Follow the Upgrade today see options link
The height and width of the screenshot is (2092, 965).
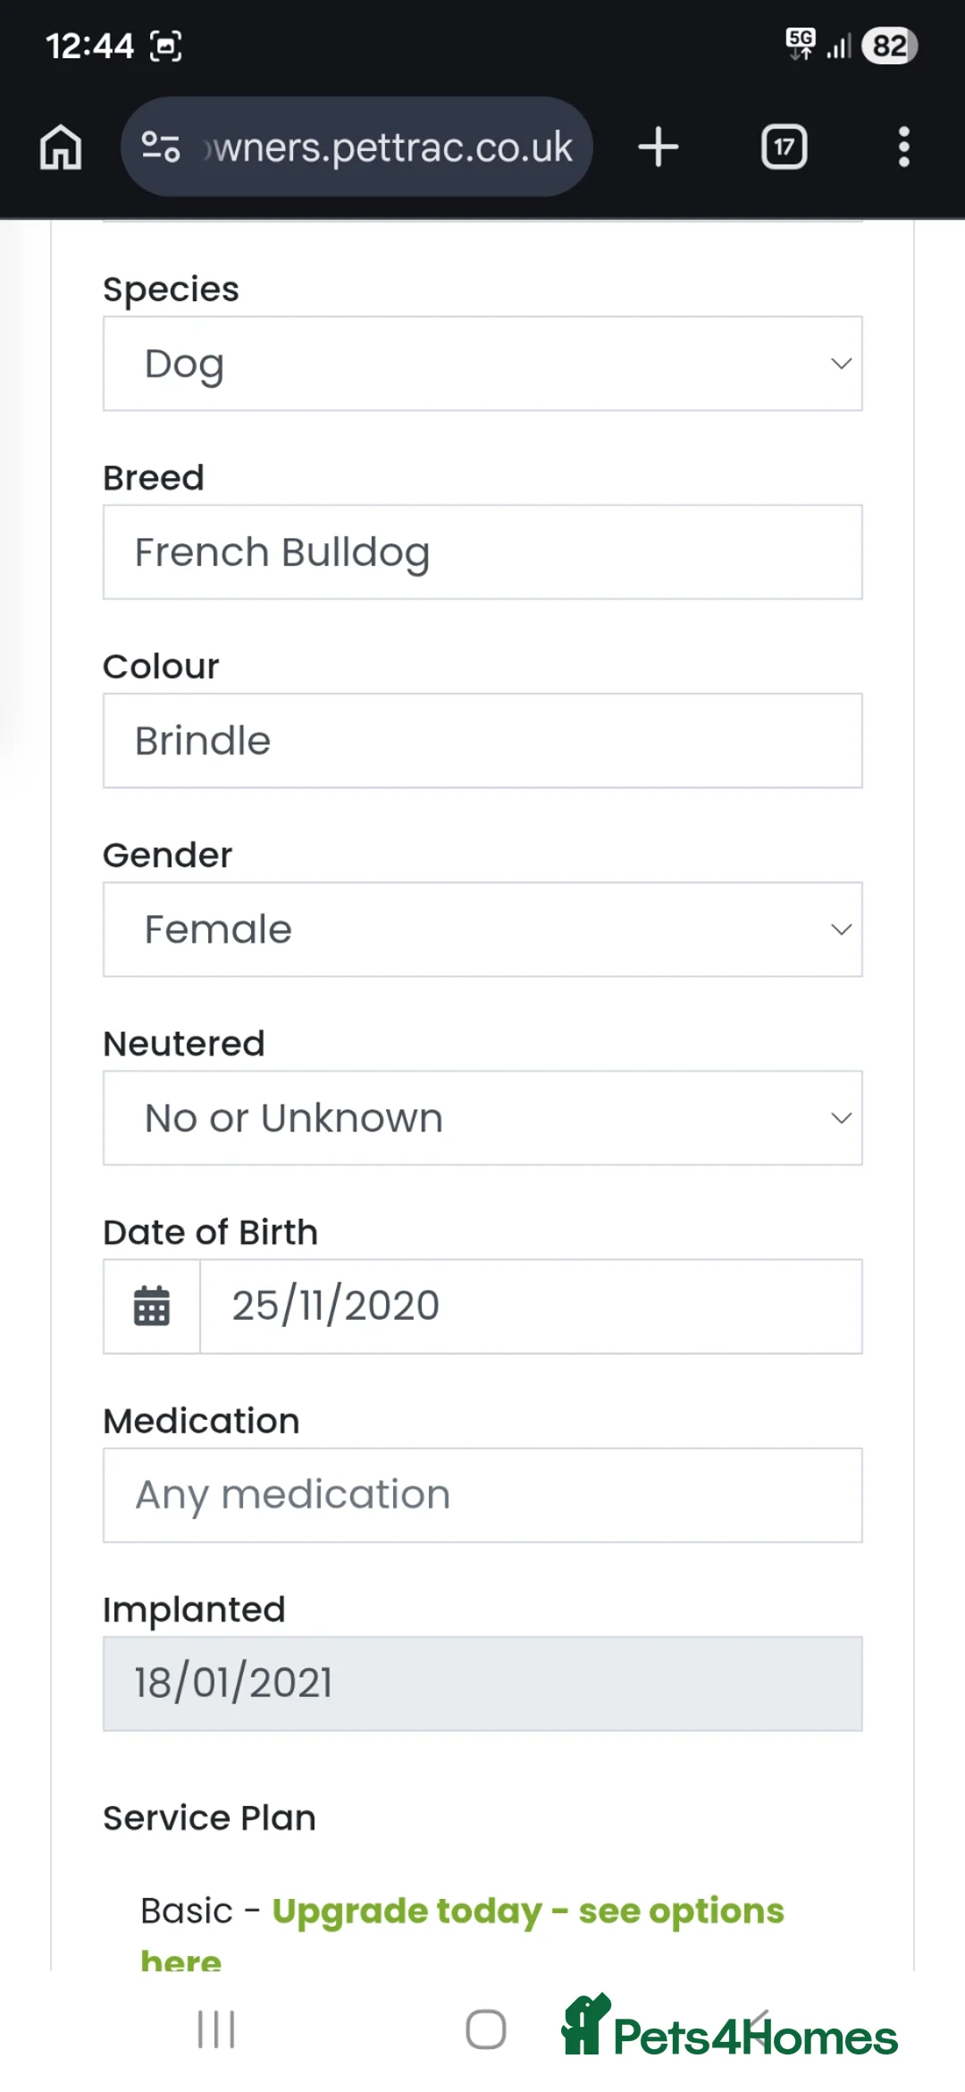[x=527, y=1911]
